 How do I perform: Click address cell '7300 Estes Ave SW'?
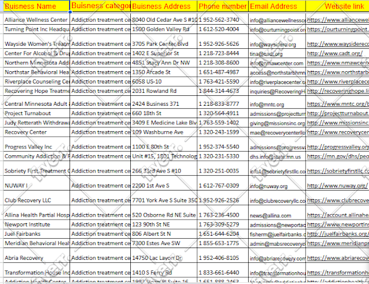click(x=164, y=243)
